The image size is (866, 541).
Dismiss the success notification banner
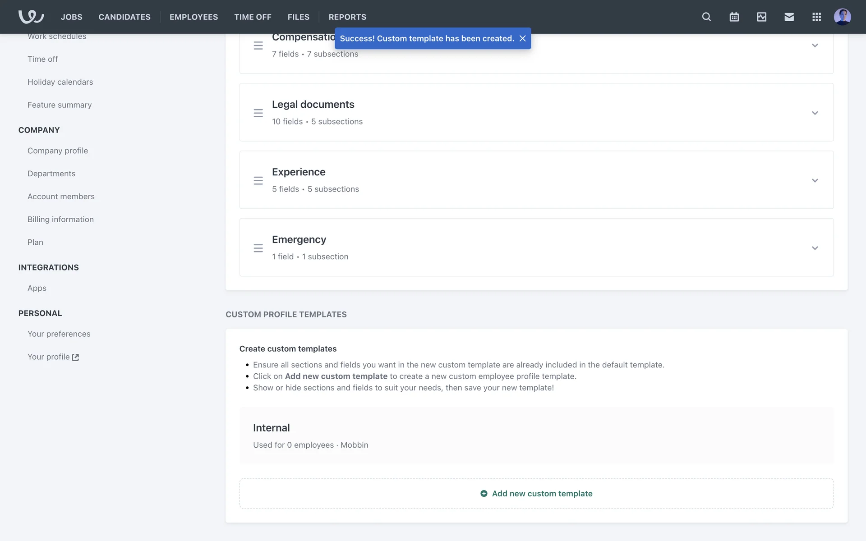point(522,38)
